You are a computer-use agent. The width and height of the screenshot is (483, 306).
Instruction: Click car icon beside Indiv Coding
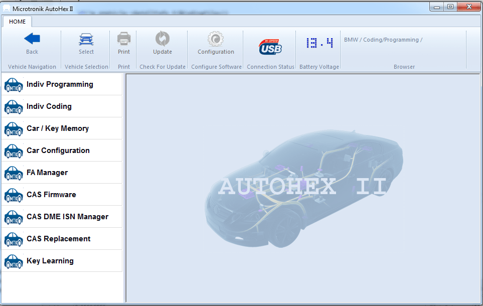pos(14,107)
